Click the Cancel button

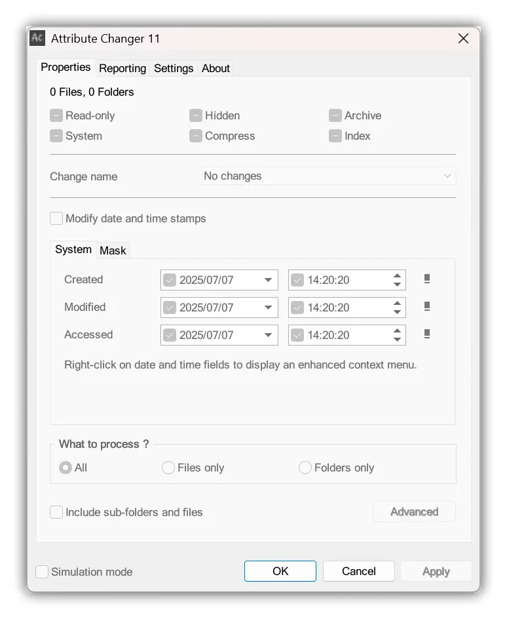point(359,571)
